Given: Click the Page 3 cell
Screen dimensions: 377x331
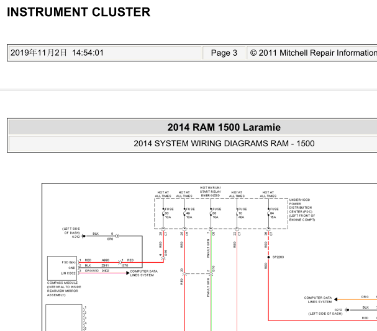Looking at the screenshot, I should click(x=224, y=53).
